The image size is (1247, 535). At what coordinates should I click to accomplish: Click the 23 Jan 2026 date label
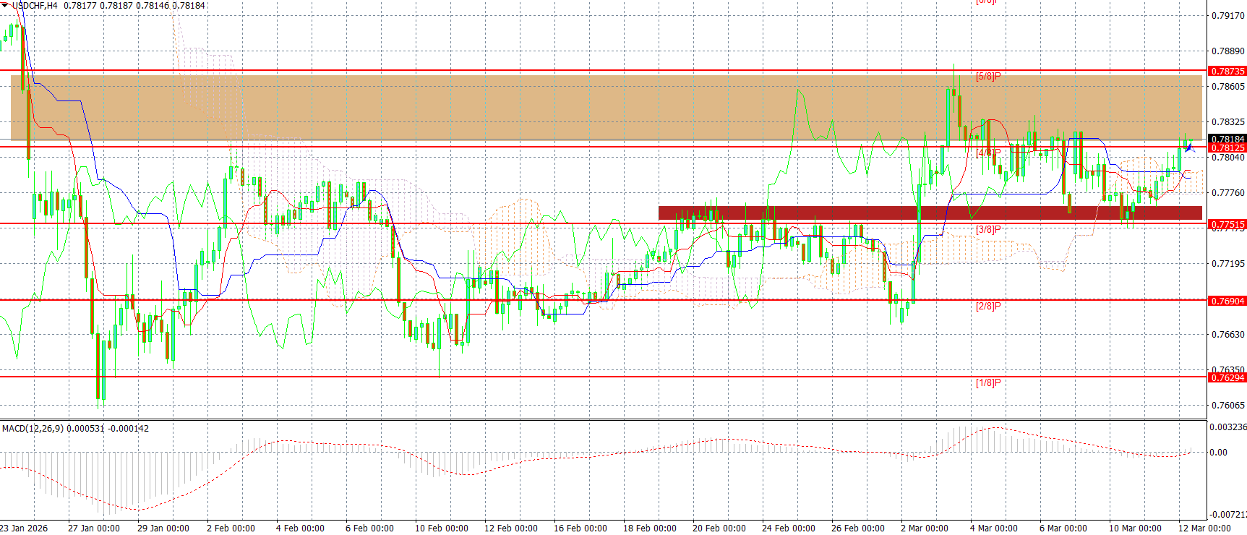click(24, 528)
